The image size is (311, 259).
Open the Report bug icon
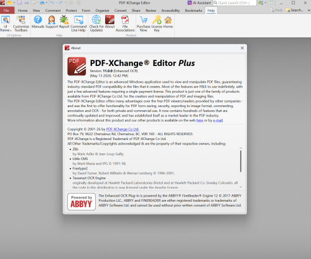[x=64, y=22]
